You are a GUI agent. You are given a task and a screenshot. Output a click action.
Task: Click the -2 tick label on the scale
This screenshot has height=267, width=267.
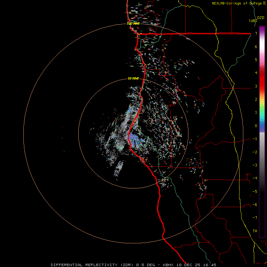(x=255, y=152)
